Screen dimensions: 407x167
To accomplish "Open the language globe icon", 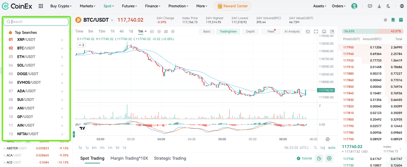I will pos(402,6).
